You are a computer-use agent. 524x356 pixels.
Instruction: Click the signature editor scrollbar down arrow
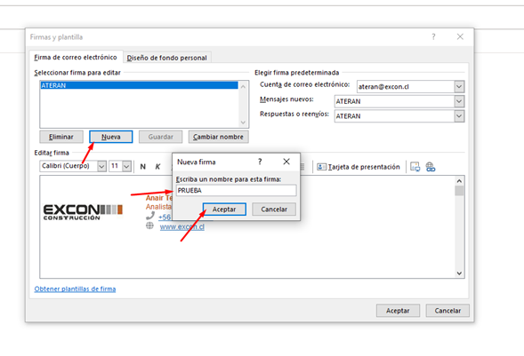pyautogui.click(x=459, y=273)
